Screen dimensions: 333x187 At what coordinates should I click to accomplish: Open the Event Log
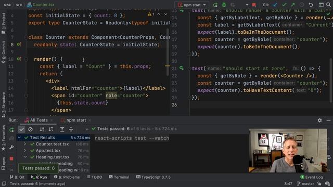[312, 177]
